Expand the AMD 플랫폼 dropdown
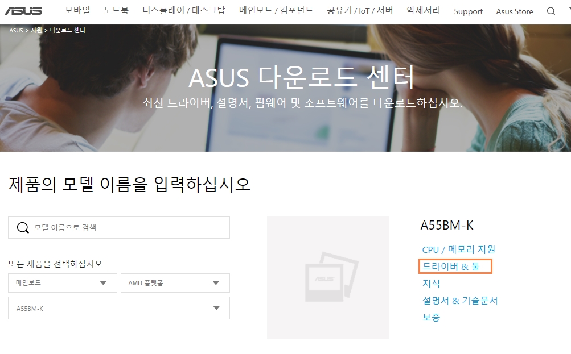The width and height of the screenshot is (571, 354). (x=175, y=283)
